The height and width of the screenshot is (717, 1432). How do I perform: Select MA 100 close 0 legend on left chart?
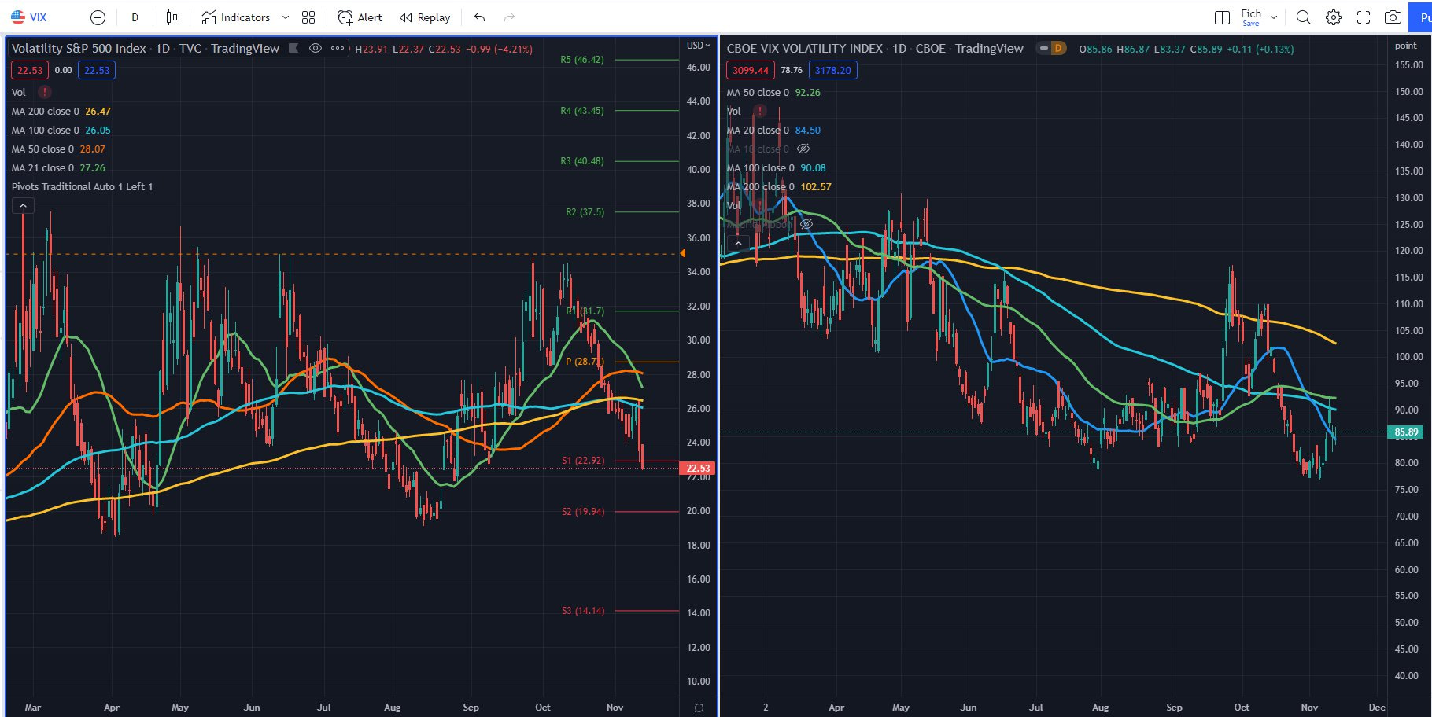(61, 130)
